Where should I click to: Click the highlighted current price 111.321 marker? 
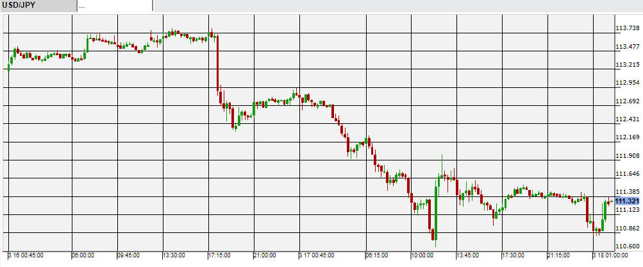point(626,201)
